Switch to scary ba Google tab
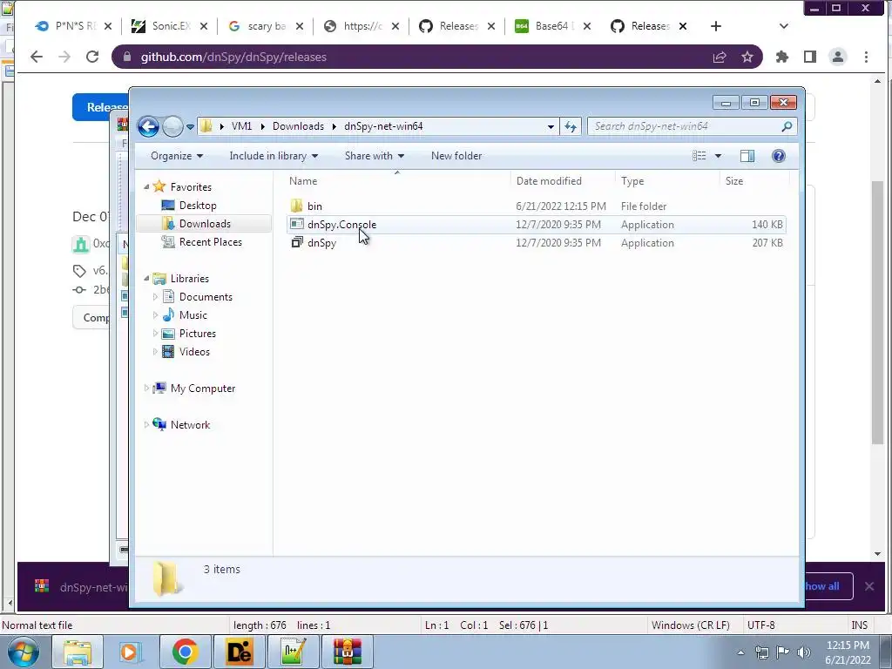892x669 pixels. click(x=265, y=26)
